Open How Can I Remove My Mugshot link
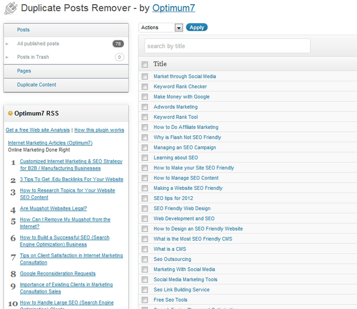 coord(65,223)
